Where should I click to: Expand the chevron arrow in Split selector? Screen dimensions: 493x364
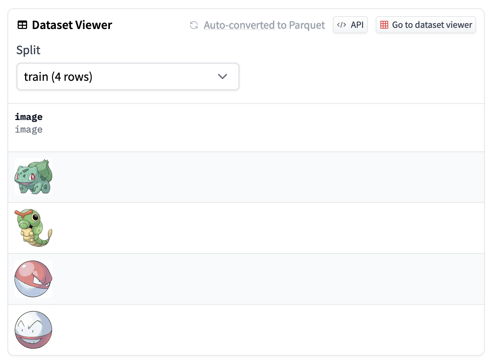click(x=223, y=76)
